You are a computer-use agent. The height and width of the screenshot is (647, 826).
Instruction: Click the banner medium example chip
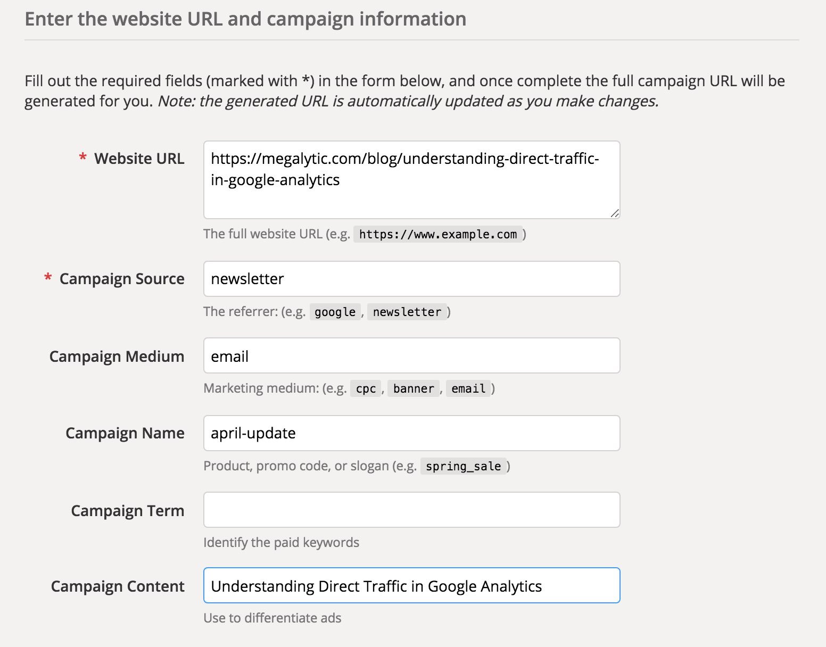coord(414,389)
